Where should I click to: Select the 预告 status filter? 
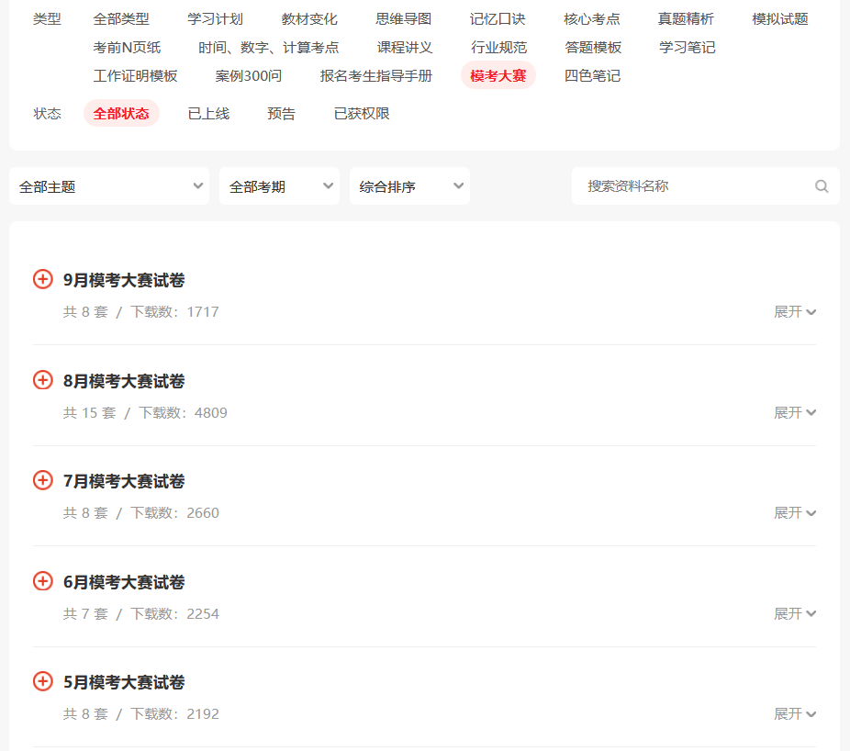tap(282, 114)
